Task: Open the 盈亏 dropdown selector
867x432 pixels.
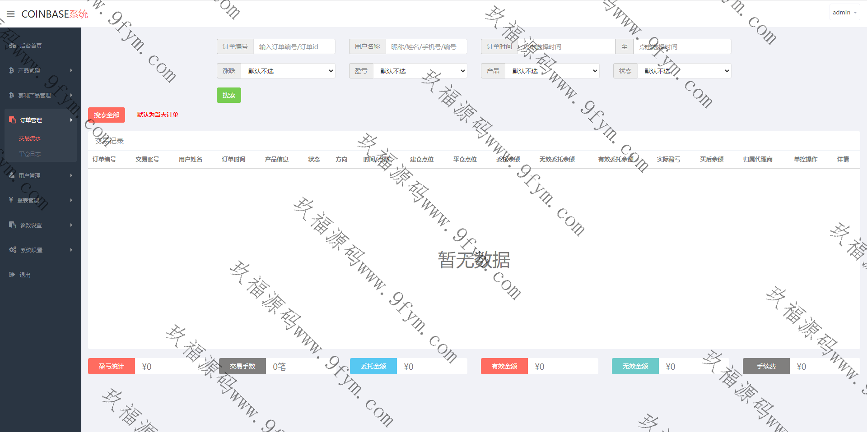Action: [x=420, y=71]
